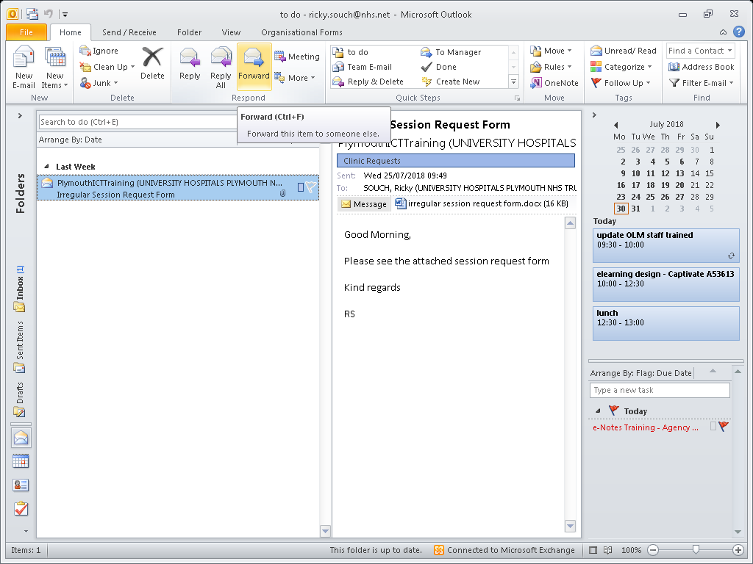Flag the PlymouthICTTraining email for follow up
Screen dimensions: 753x564
(x=311, y=187)
